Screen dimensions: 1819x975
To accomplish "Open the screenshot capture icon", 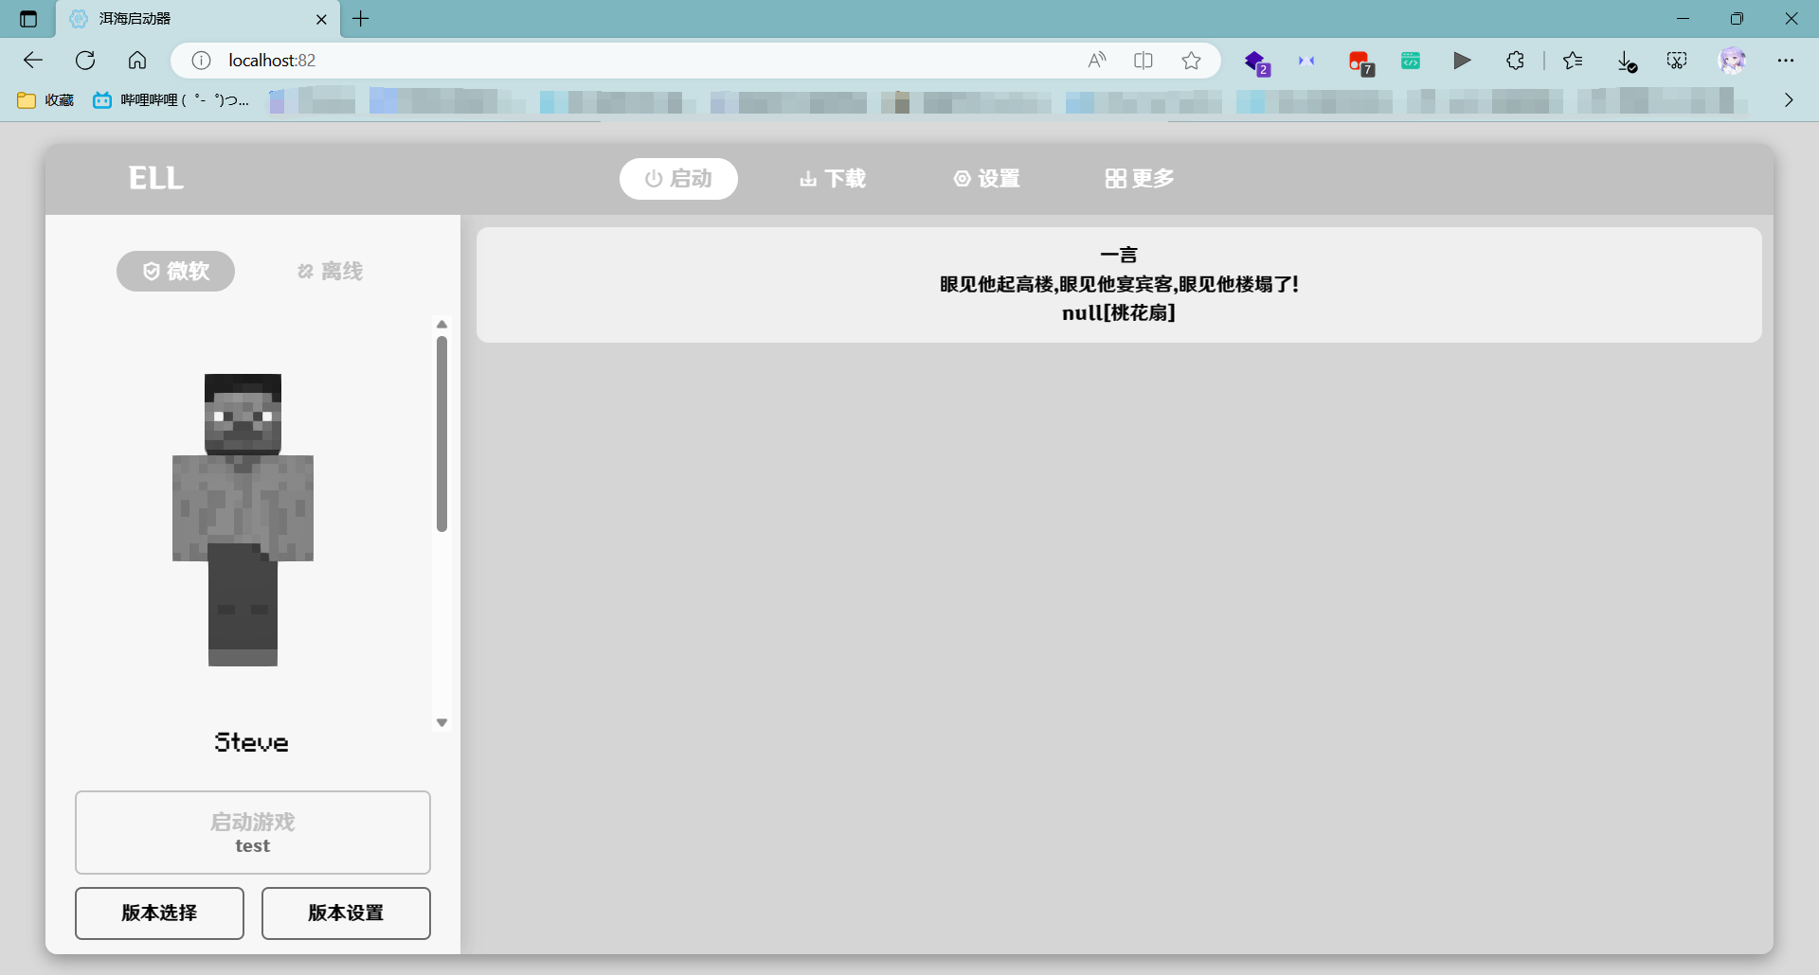I will (x=1677, y=61).
